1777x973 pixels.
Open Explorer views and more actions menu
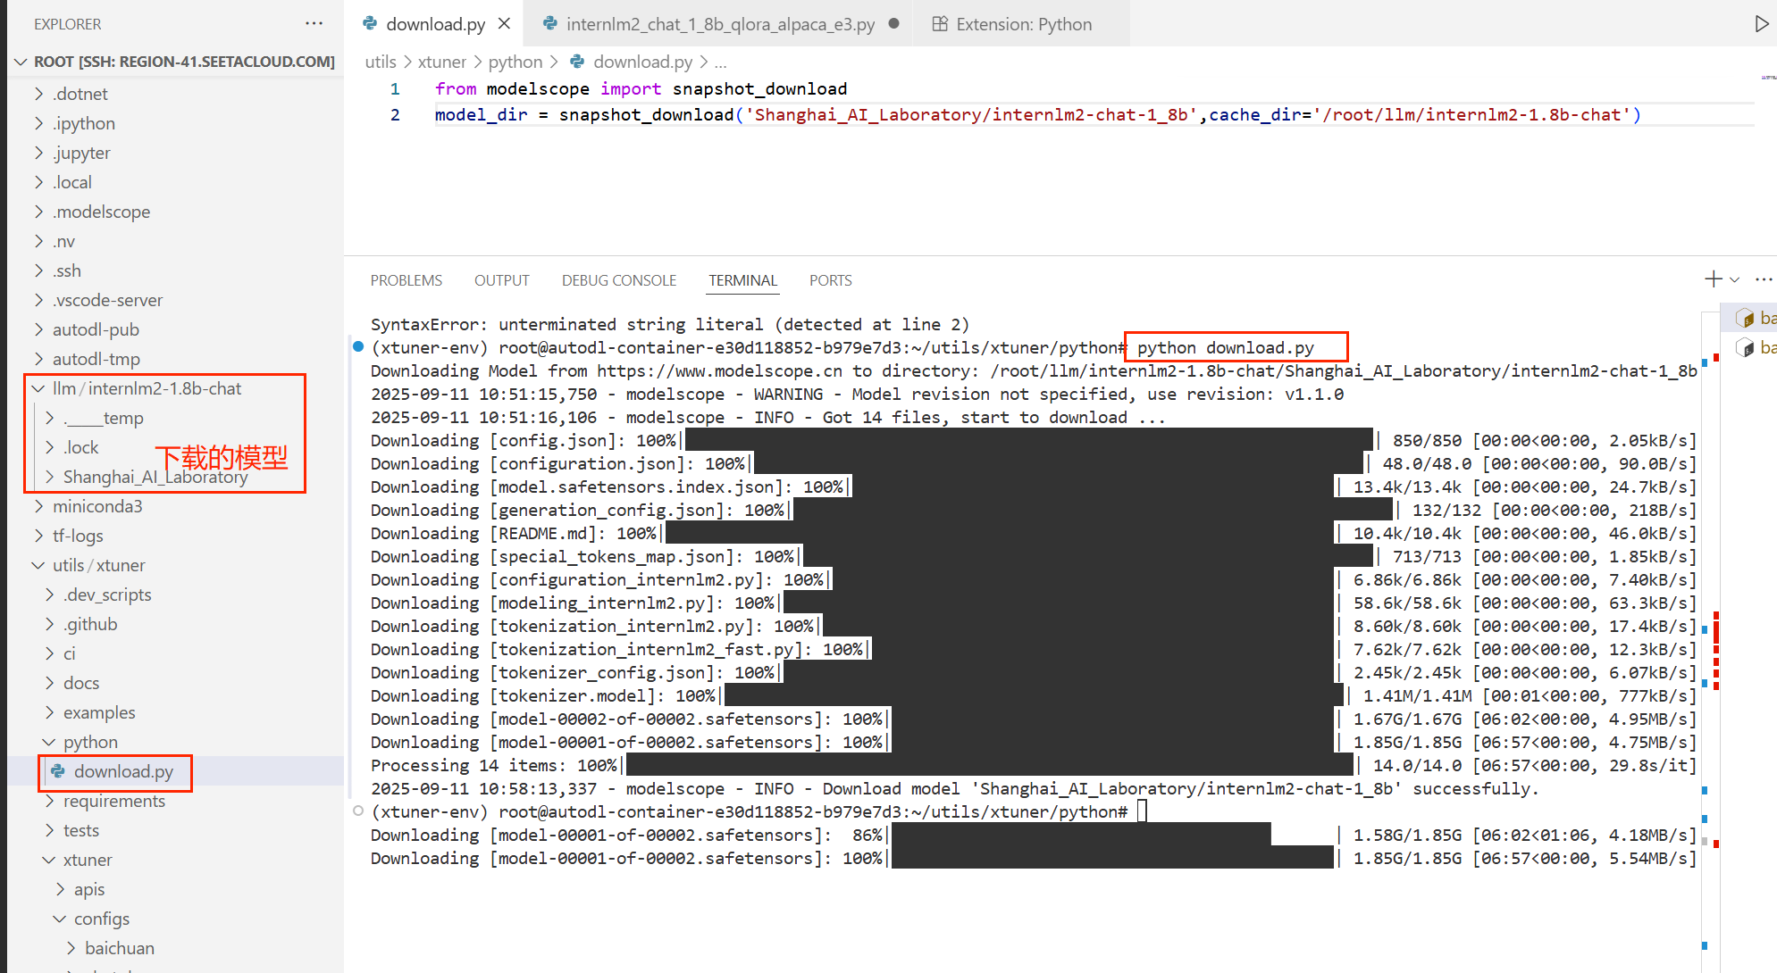click(x=314, y=23)
